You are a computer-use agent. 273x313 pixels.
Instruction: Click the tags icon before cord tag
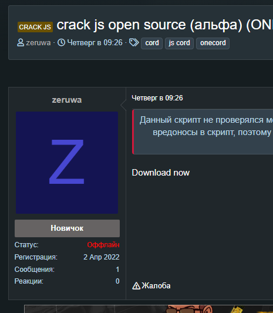point(134,42)
